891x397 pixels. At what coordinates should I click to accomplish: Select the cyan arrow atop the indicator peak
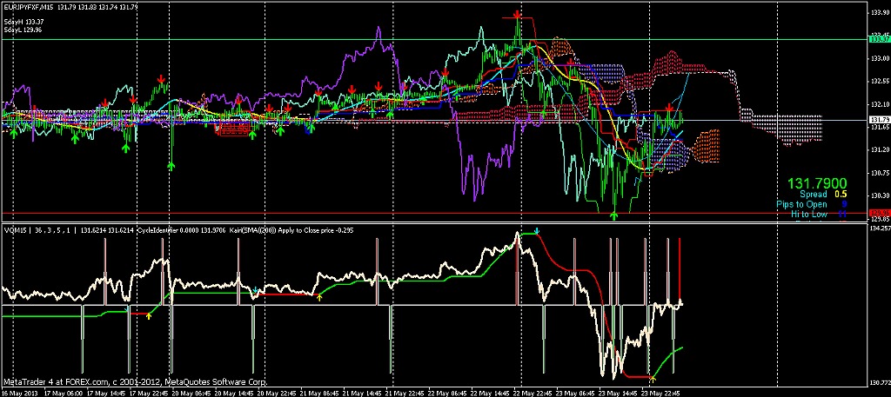pyautogui.click(x=536, y=231)
